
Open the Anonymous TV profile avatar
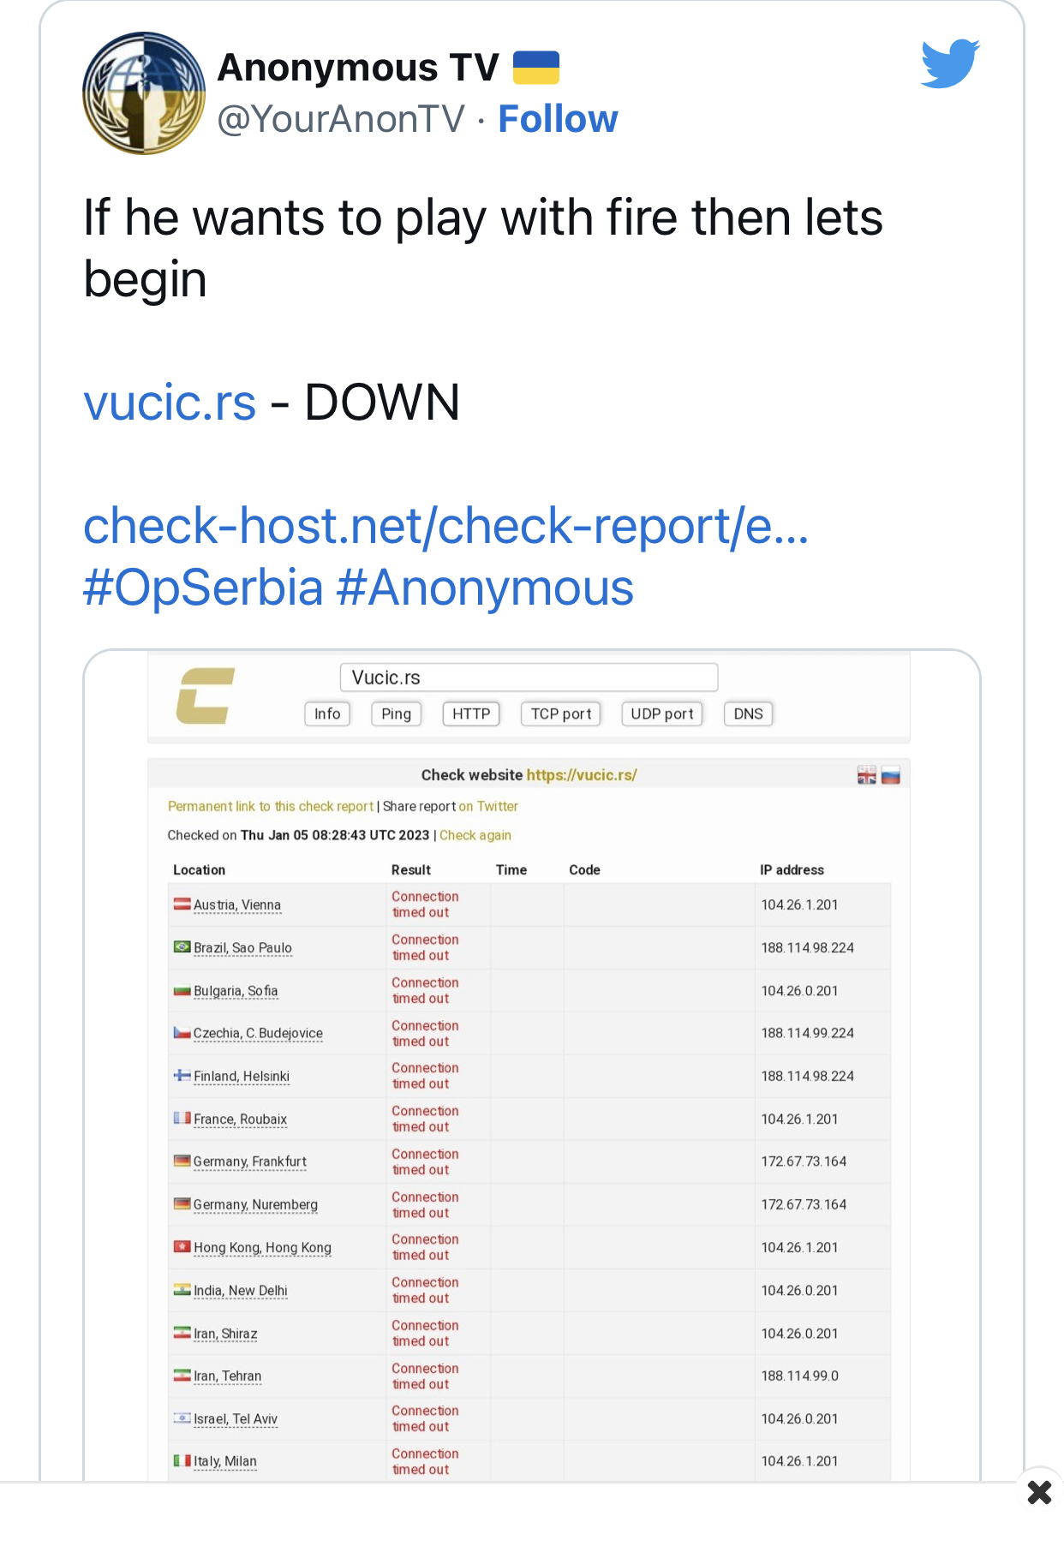click(144, 93)
